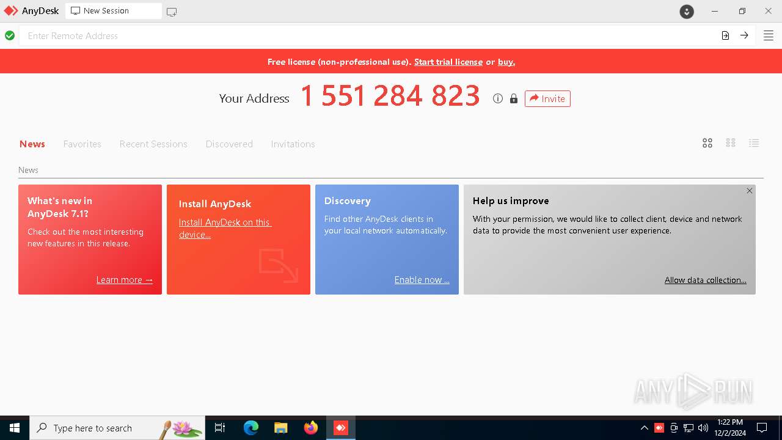Click the taskbar search box

[117, 428]
